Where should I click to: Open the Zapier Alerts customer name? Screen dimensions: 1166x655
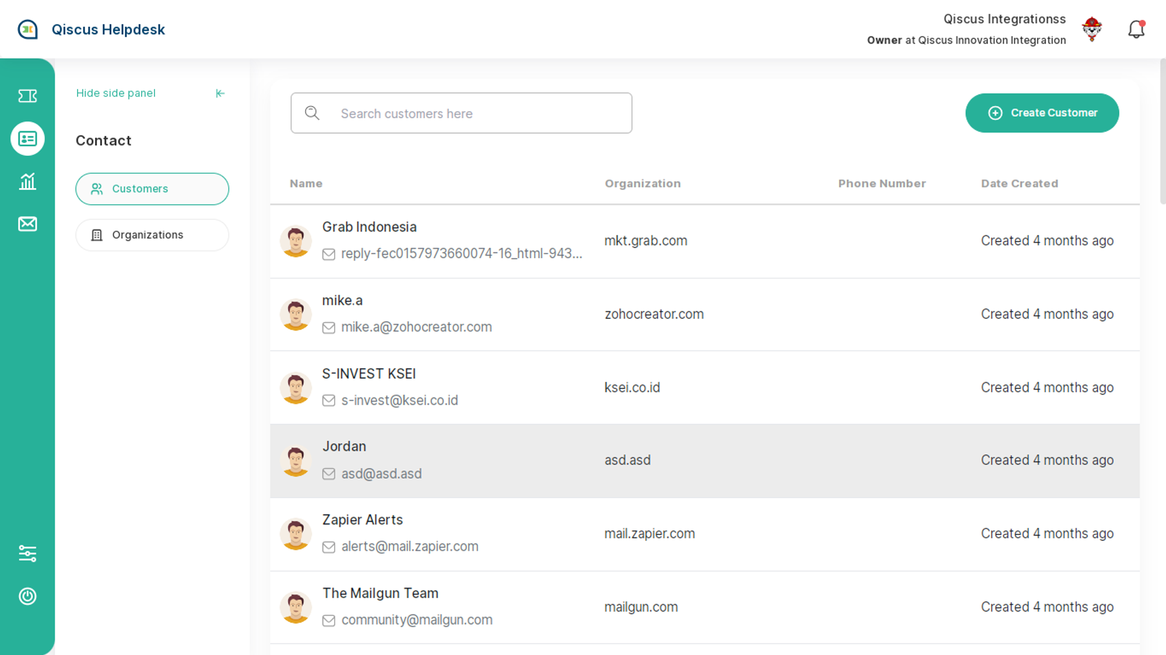[362, 520]
